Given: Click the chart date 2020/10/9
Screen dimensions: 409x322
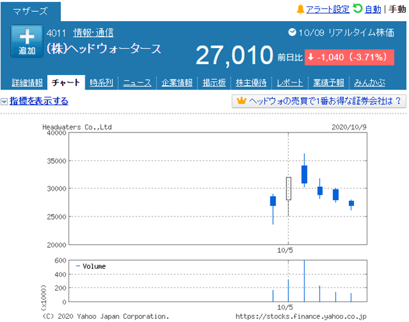Looking at the screenshot, I should pyautogui.click(x=349, y=127).
